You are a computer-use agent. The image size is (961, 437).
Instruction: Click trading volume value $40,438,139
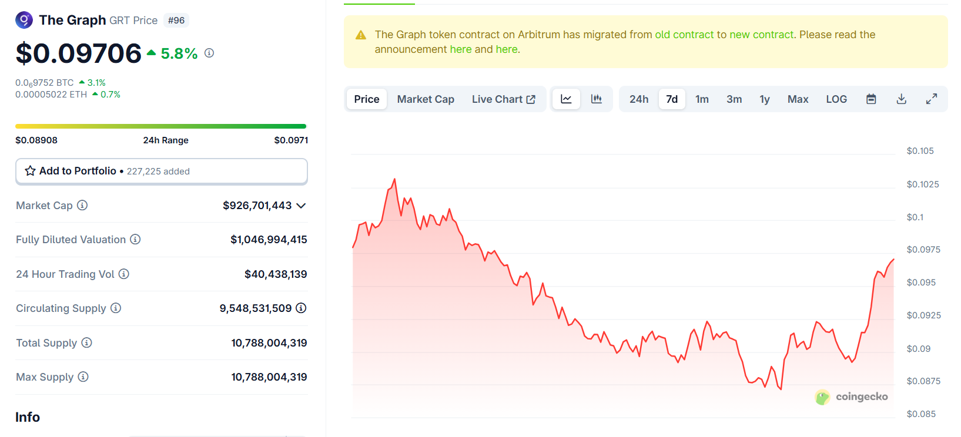point(276,274)
